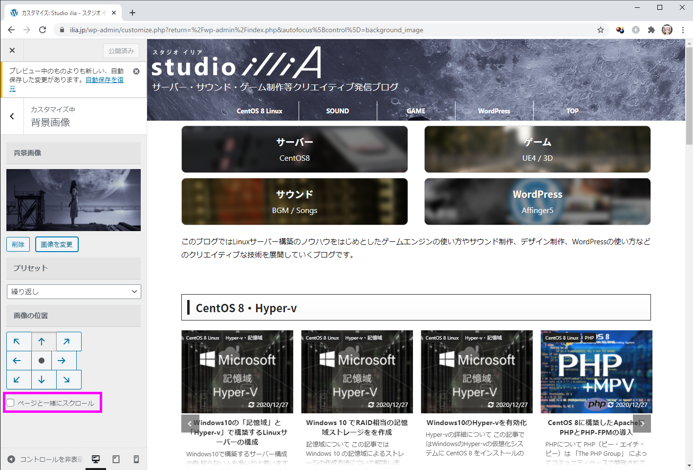Click the background image thumbnail preview

coord(73,200)
